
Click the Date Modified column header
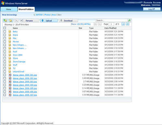(110, 28)
